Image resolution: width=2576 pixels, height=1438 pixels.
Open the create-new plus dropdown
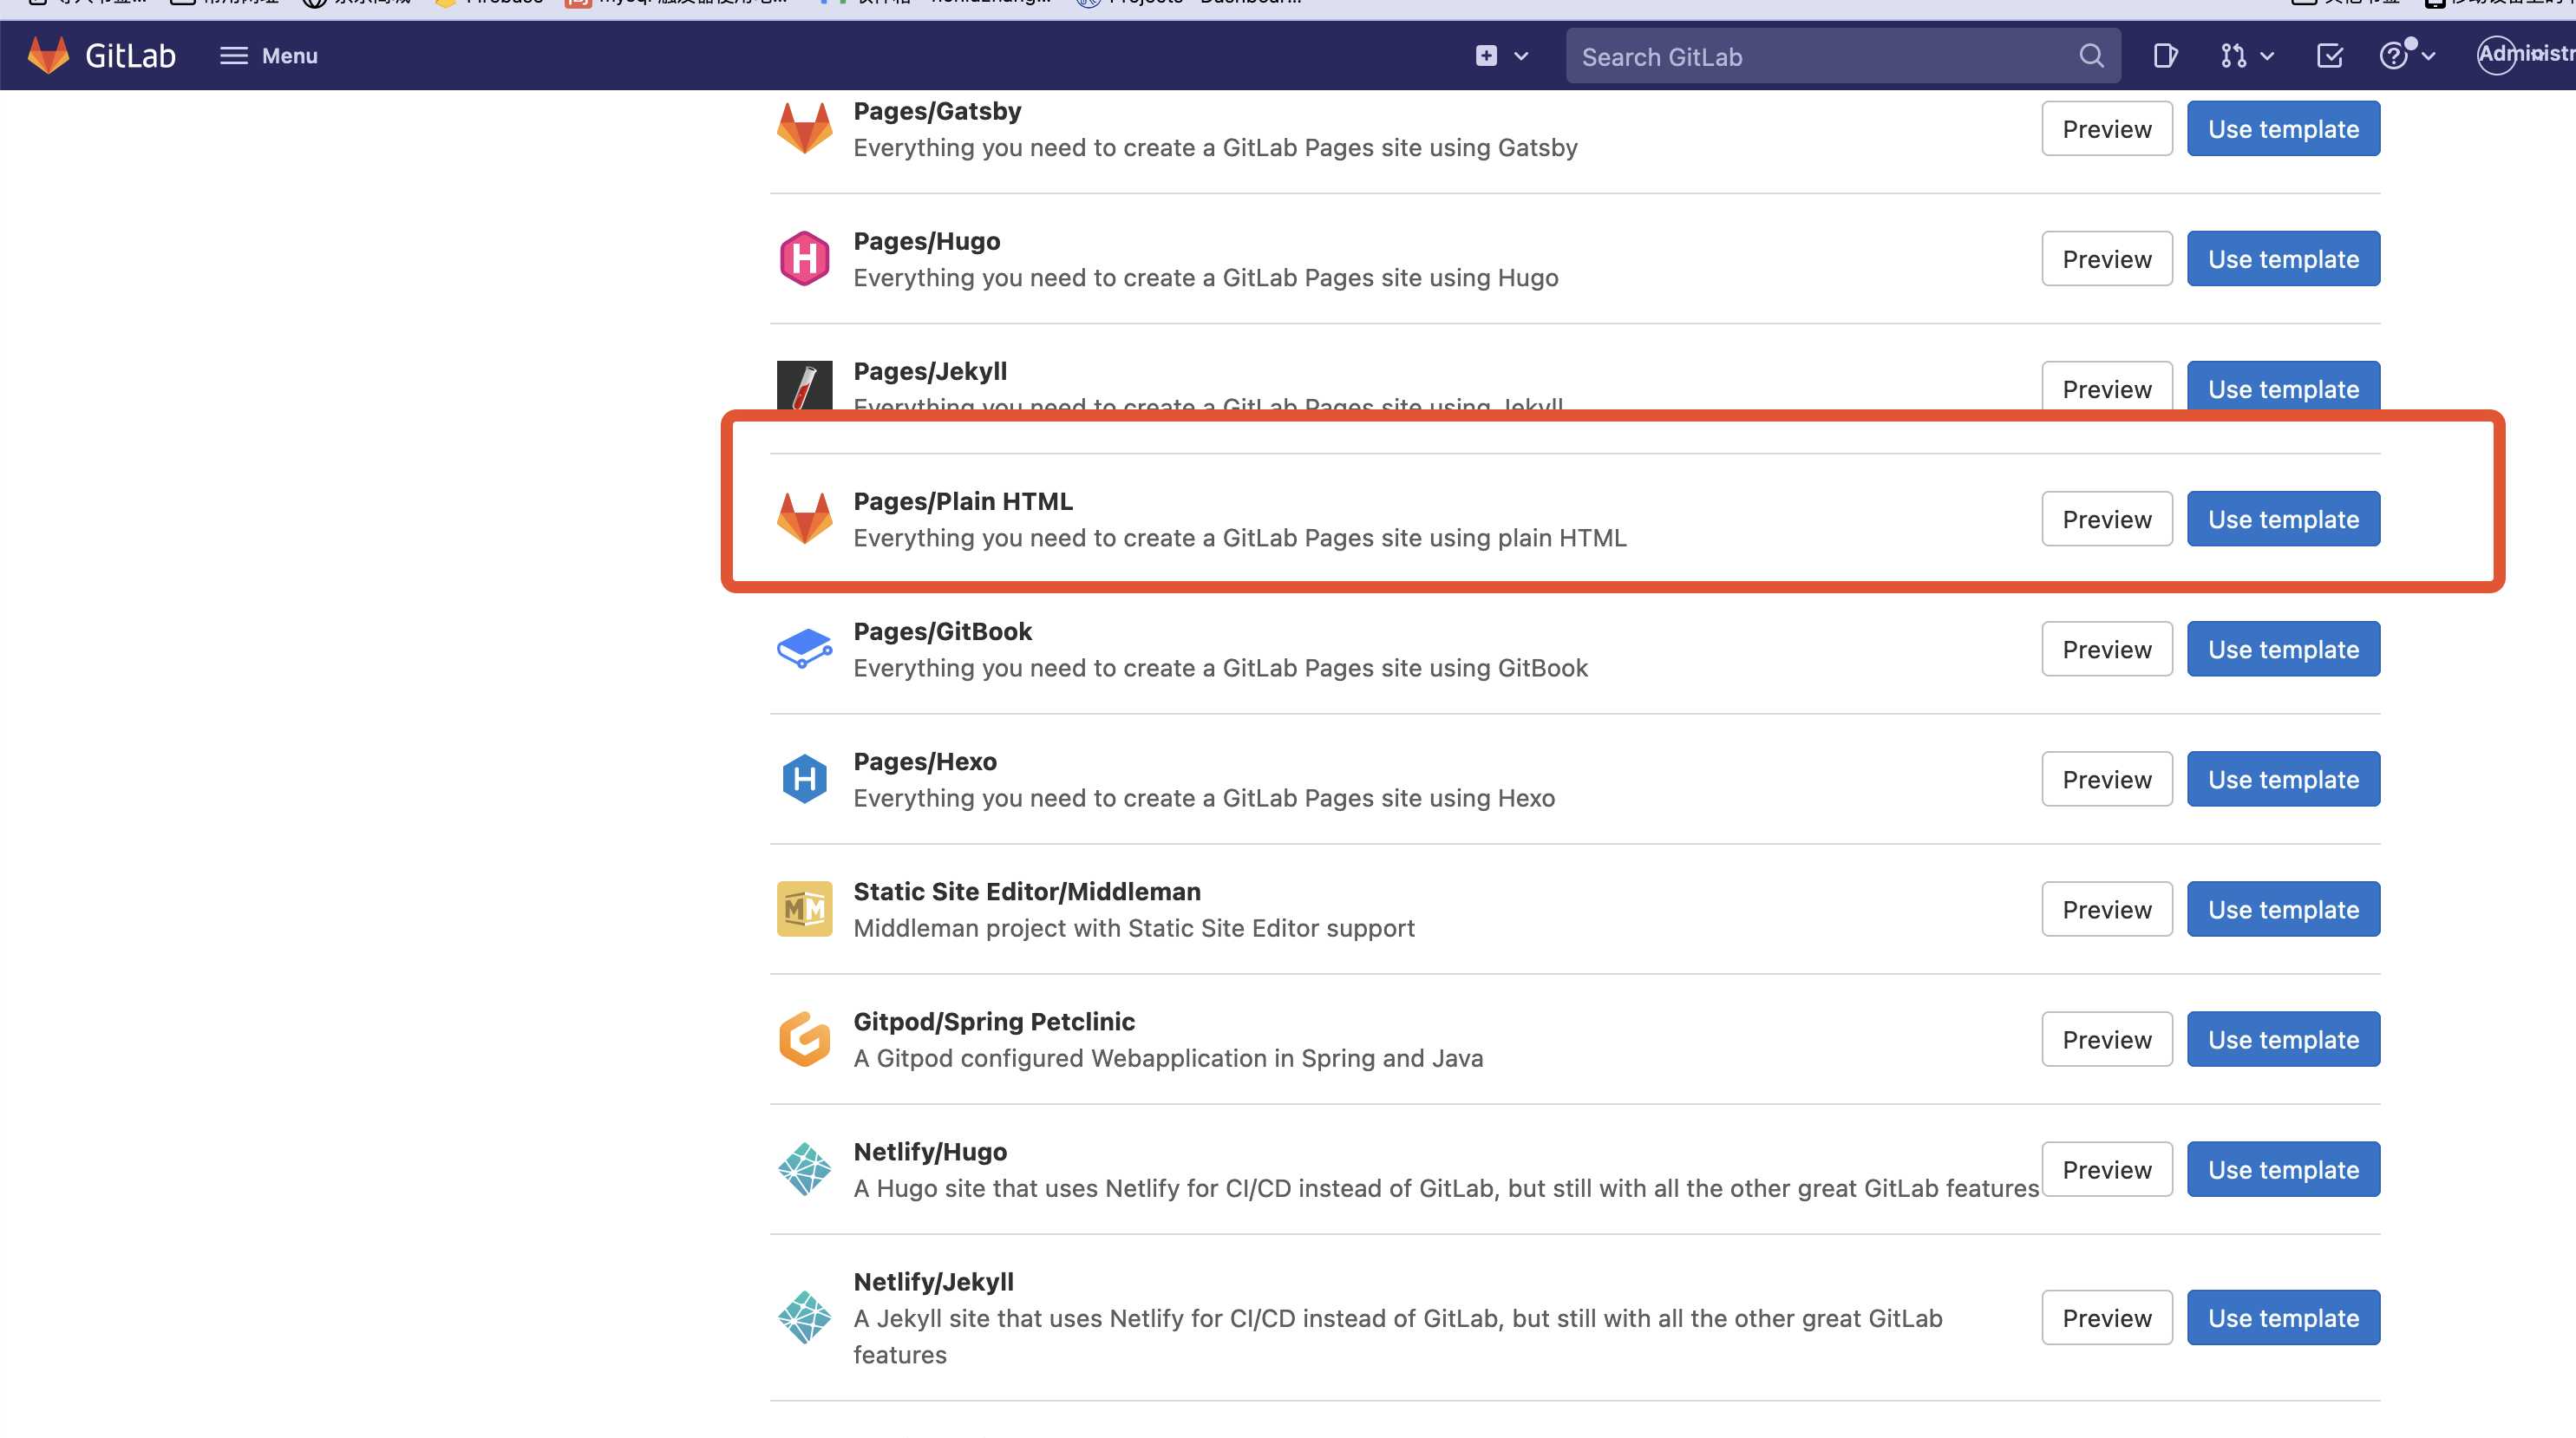(x=1502, y=56)
